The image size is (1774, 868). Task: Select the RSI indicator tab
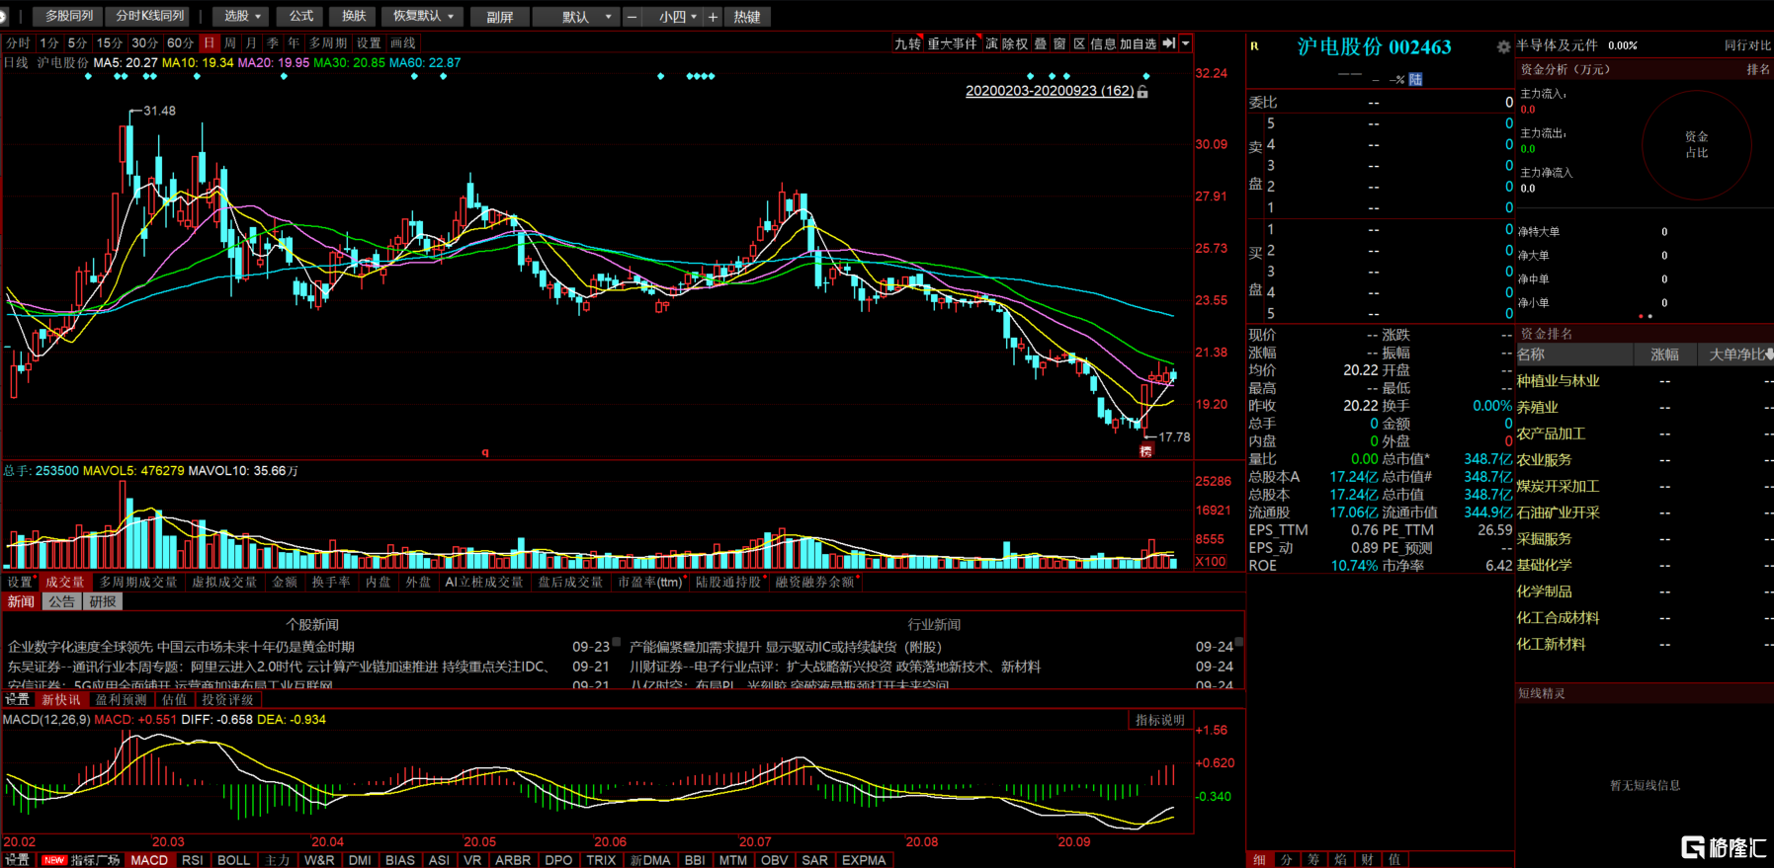(193, 860)
